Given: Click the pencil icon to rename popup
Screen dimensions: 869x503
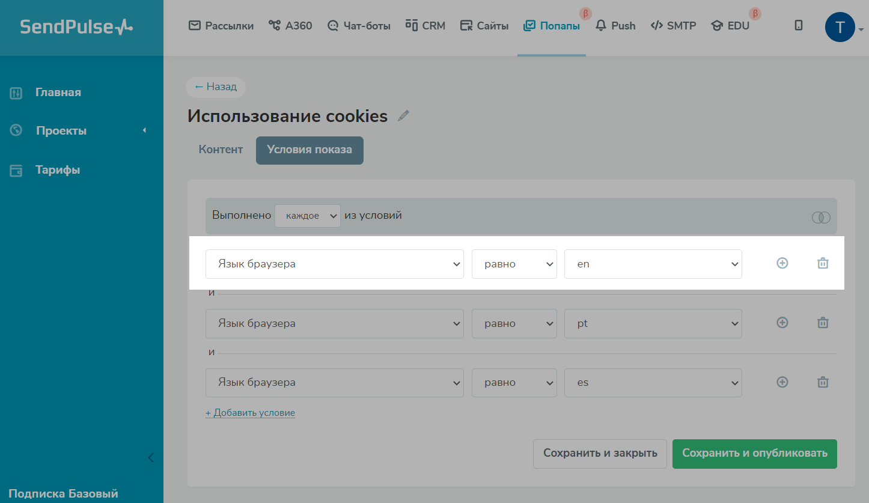Looking at the screenshot, I should click(x=403, y=116).
